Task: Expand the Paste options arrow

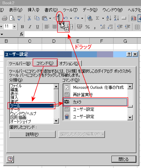Action: coord(50,18)
